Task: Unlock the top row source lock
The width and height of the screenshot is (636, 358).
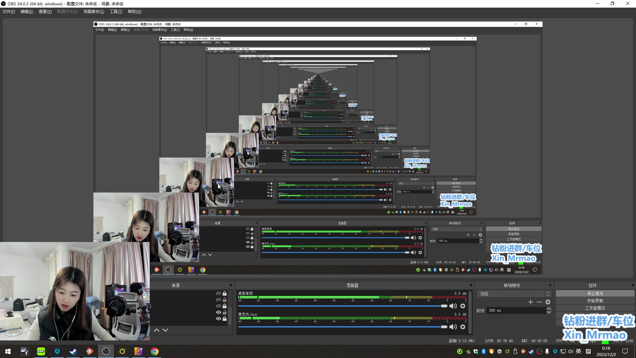Action: click(x=225, y=293)
